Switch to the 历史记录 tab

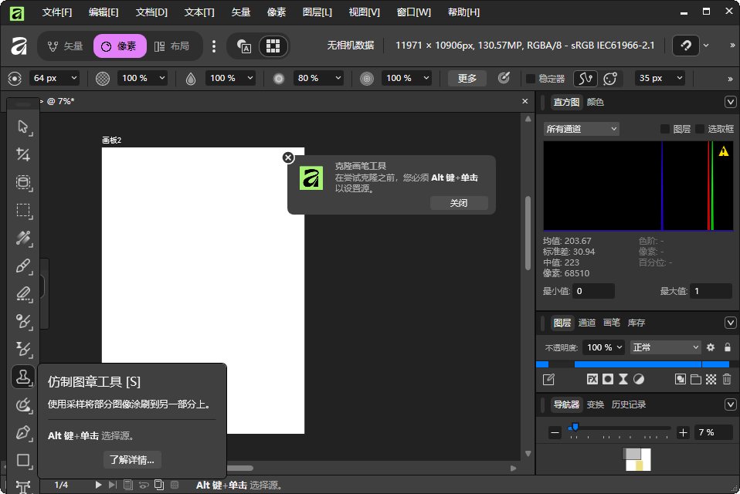click(x=629, y=404)
